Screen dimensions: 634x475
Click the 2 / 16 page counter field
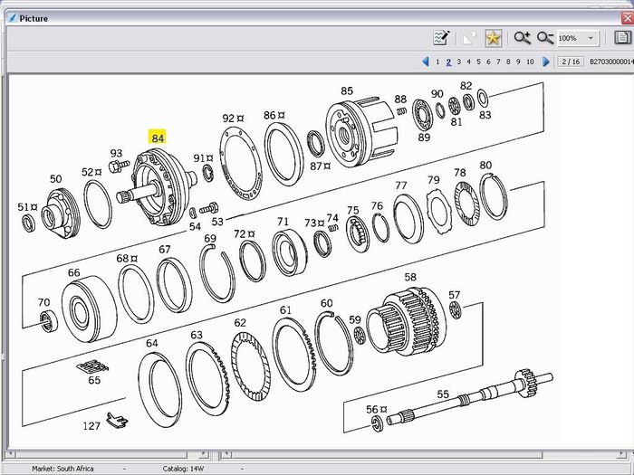(x=570, y=62)
